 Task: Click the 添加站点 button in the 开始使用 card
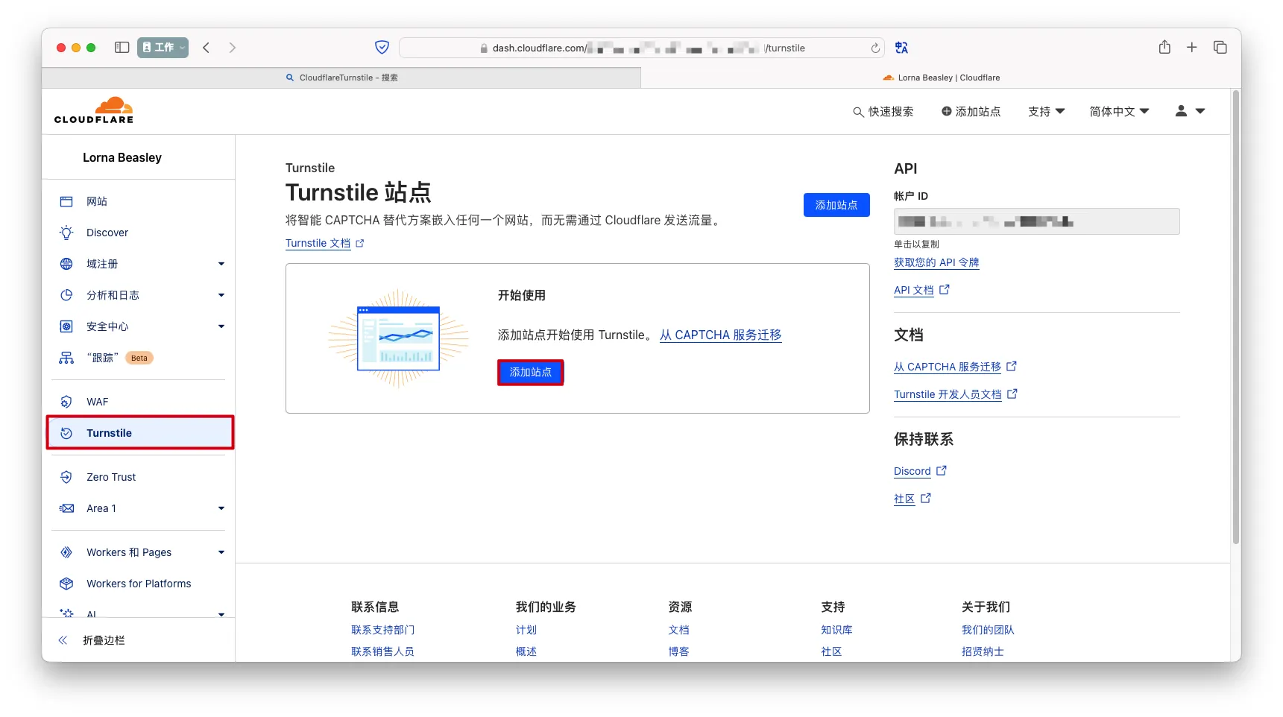(x=530, y=372)
